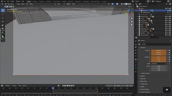Image resolution: width=172 pixels, height=96 pixels.
Task: Toggle exclude checkbox for Robotics Shop collection
Action: 166,17
